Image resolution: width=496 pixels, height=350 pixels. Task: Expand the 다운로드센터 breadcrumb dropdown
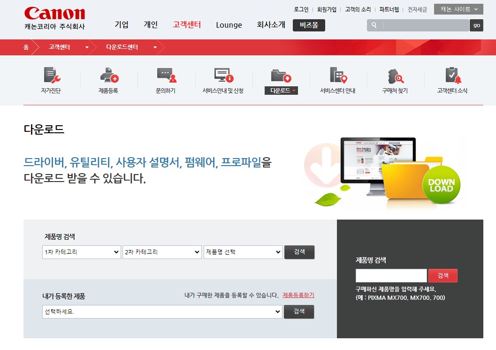point(155,47)
